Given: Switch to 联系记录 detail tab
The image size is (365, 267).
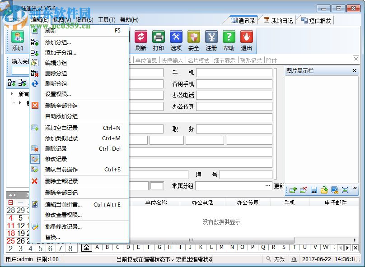Looking at the screenshot, I should click(x=251, y=60).
